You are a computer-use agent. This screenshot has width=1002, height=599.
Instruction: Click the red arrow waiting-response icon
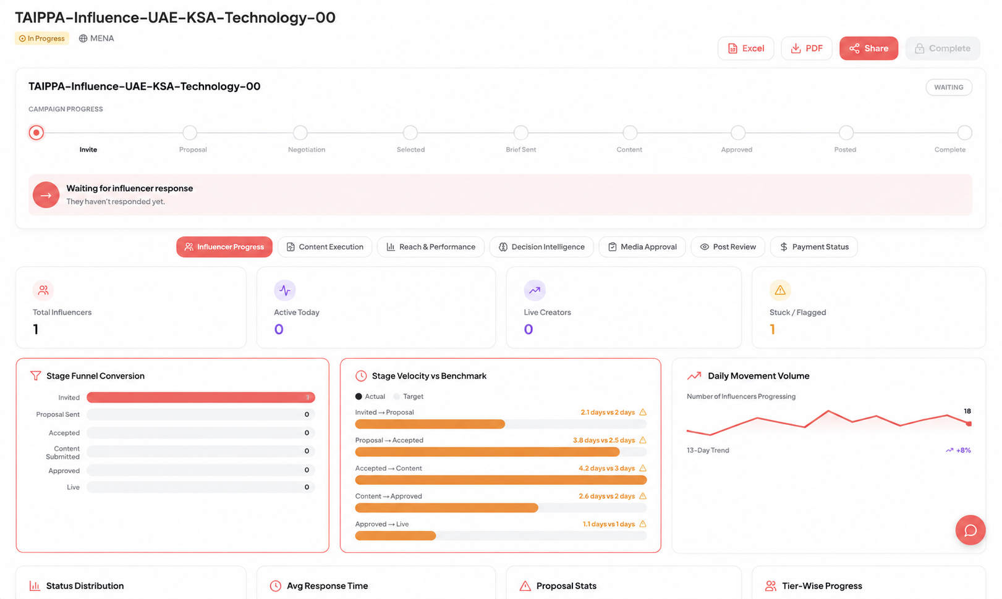pyautogui.click(x=46, y=195)
